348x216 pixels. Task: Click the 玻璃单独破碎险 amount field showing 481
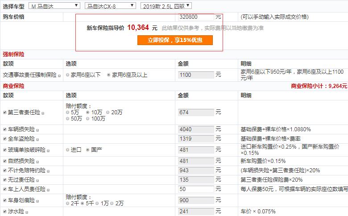coord(196,150)
